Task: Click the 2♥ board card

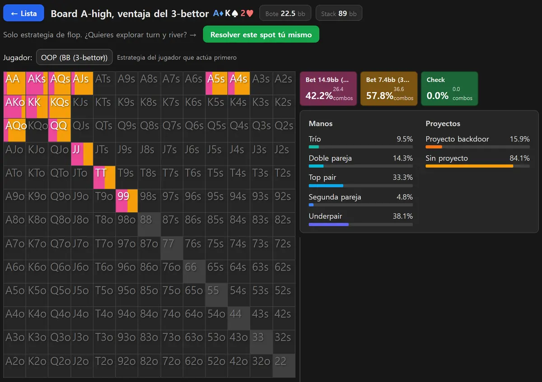Action: (246, 14)
